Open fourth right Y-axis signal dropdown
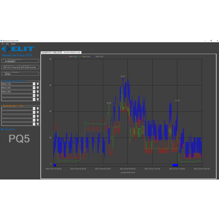 [x=34, y=120]
